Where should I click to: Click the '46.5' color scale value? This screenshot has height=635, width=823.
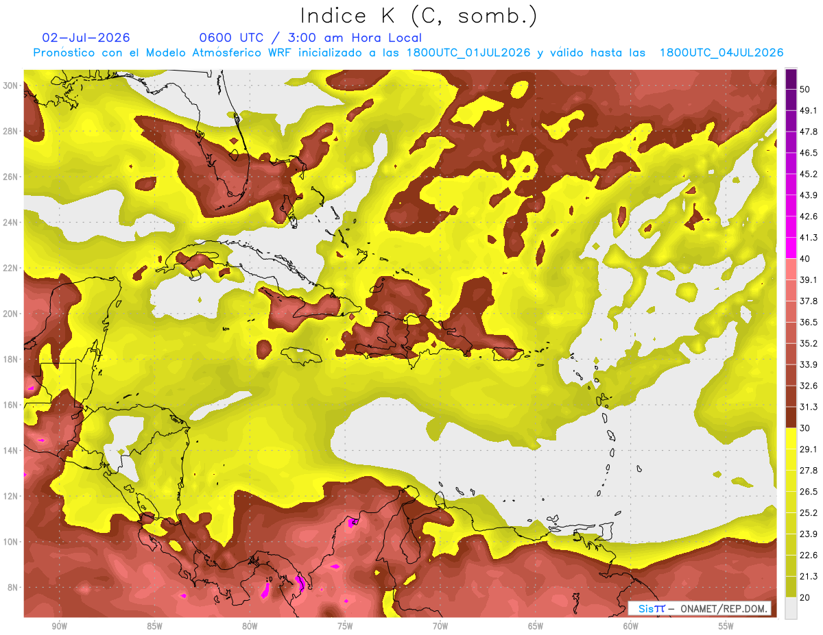809,153
